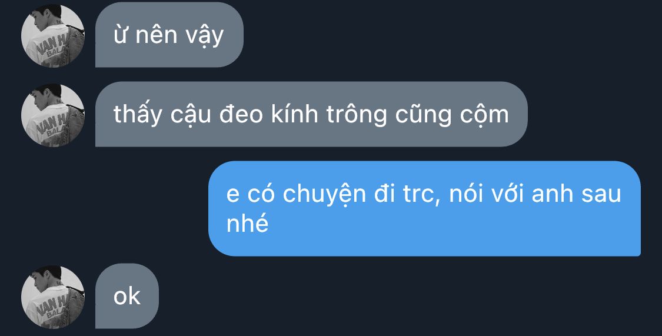This screenshot has height=336, width=662.
Task: Click the "ok" reply bubble
Action: tap(127, 296)
